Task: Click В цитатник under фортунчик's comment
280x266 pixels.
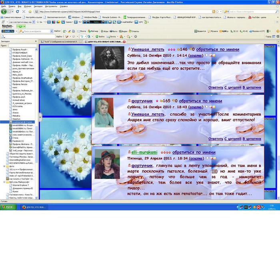Action: [252, 139]
